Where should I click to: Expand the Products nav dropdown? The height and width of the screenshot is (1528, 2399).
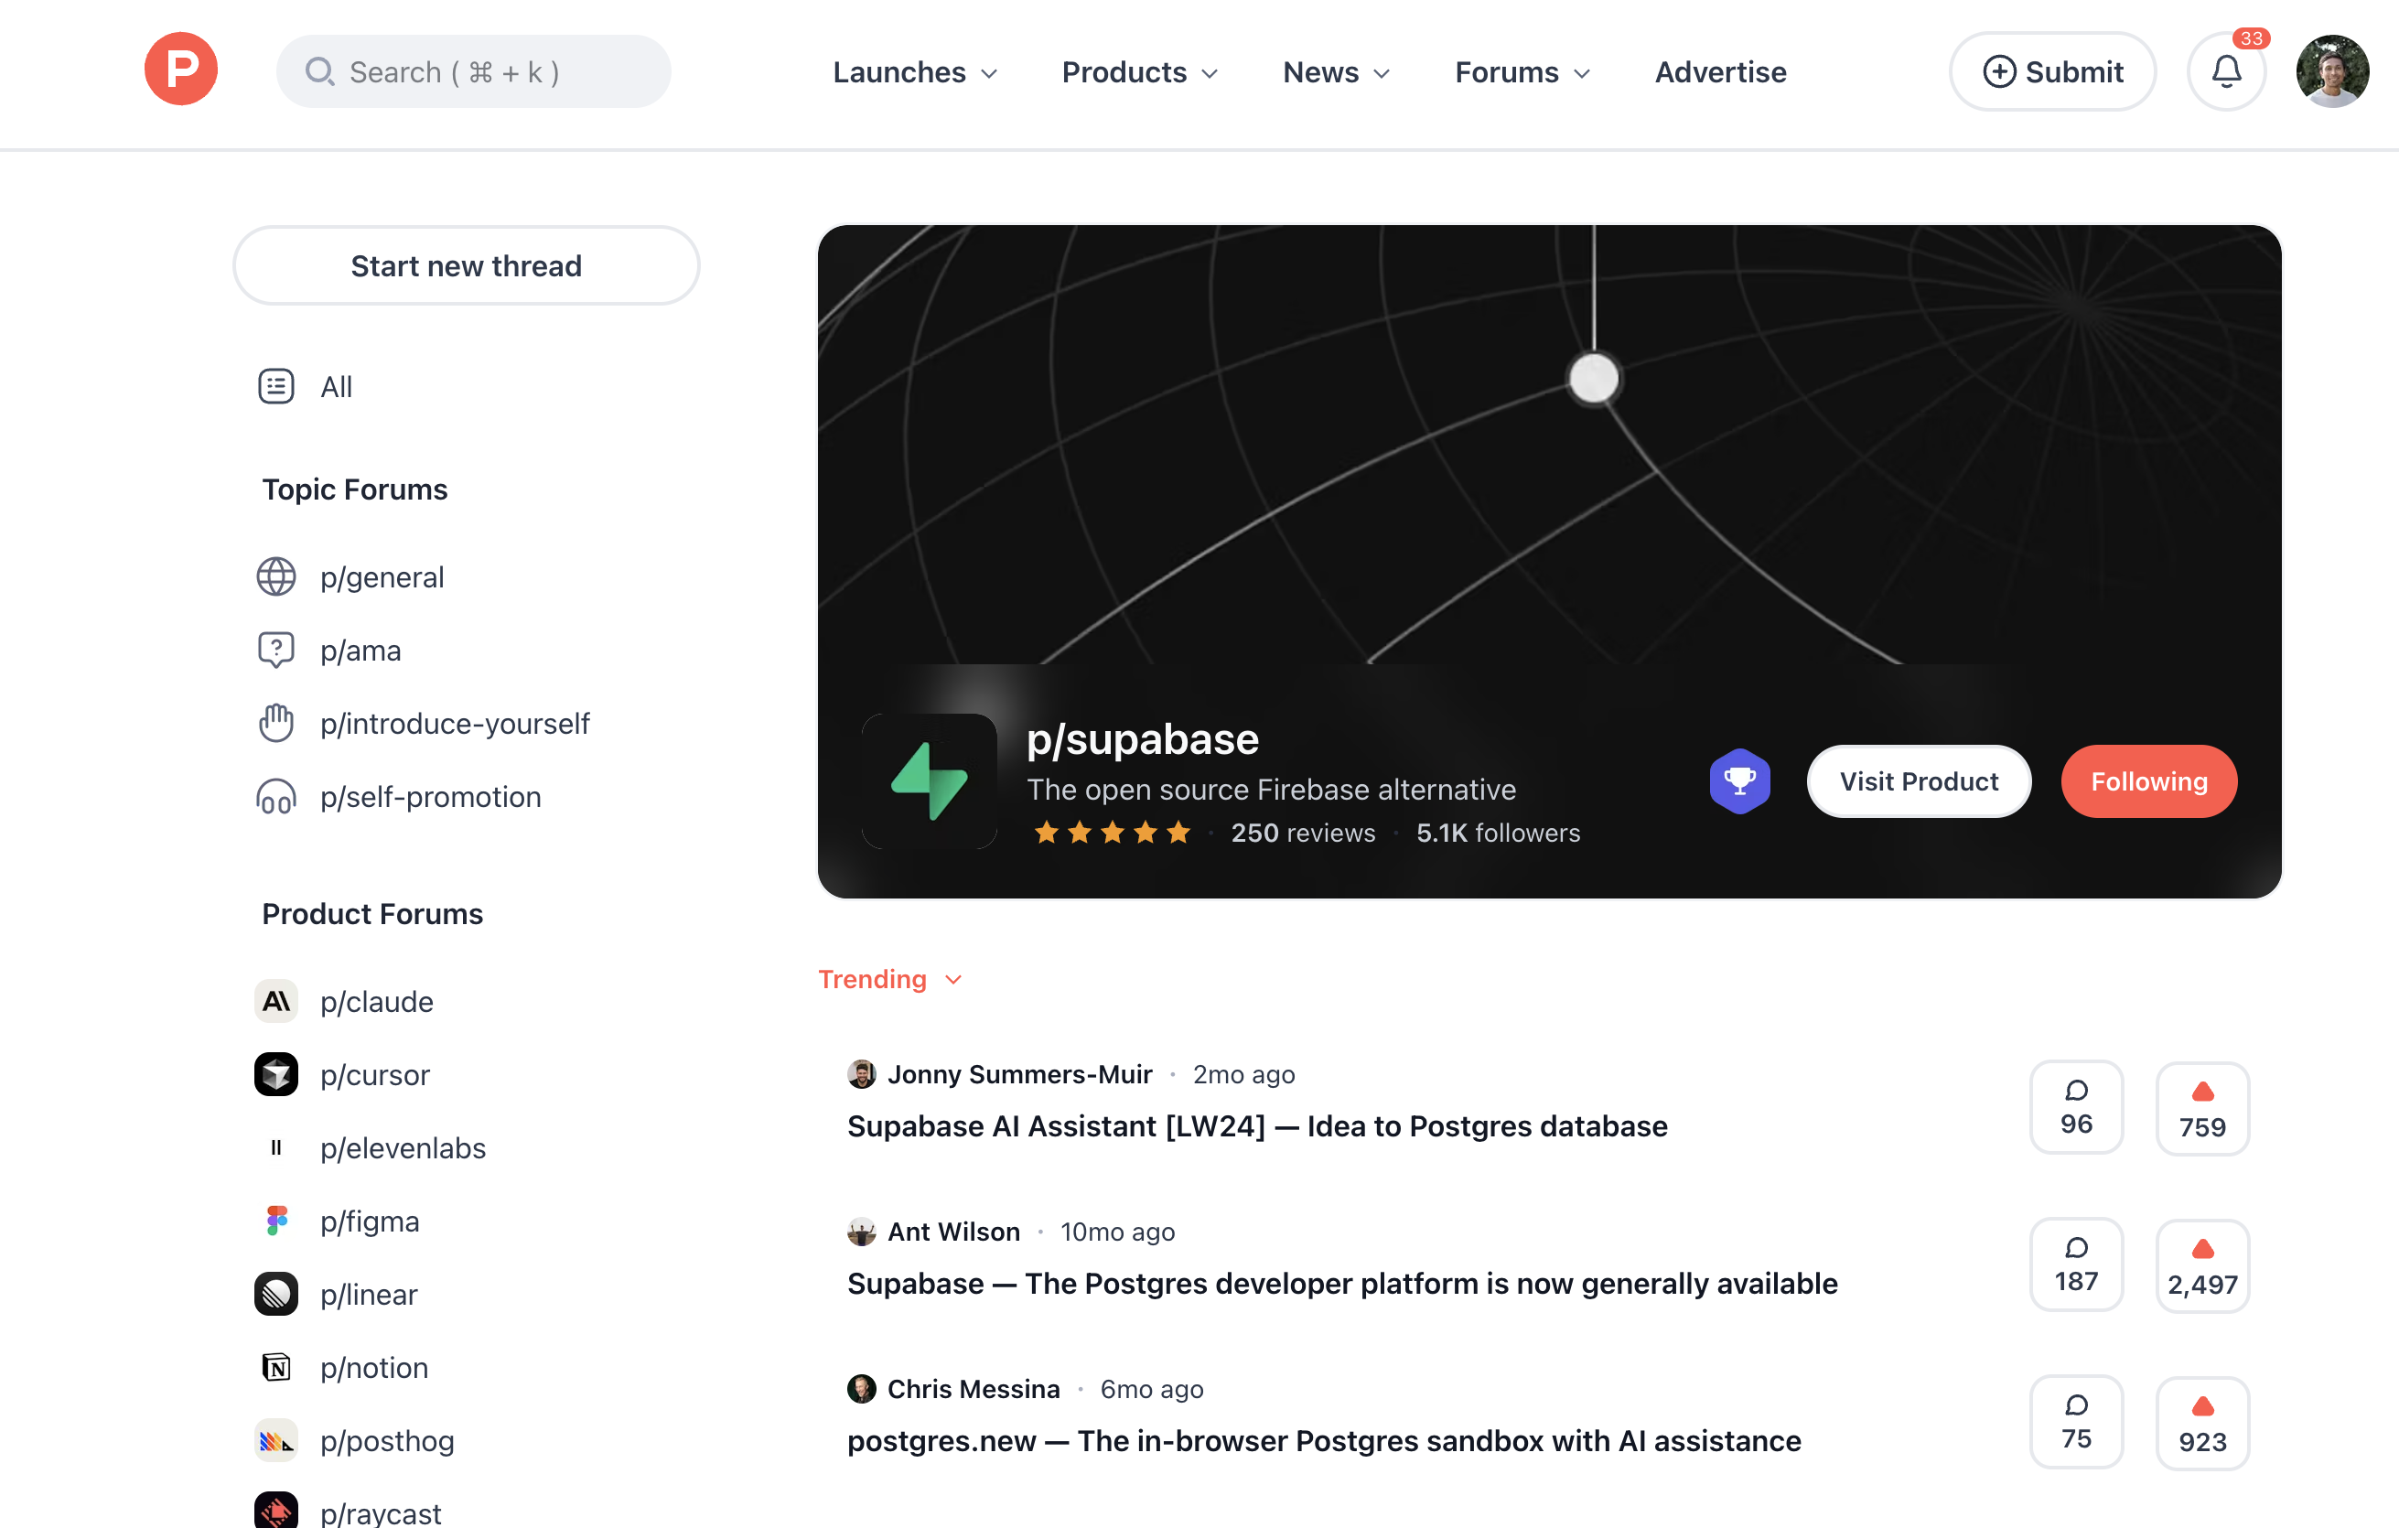click(1140, 72)
